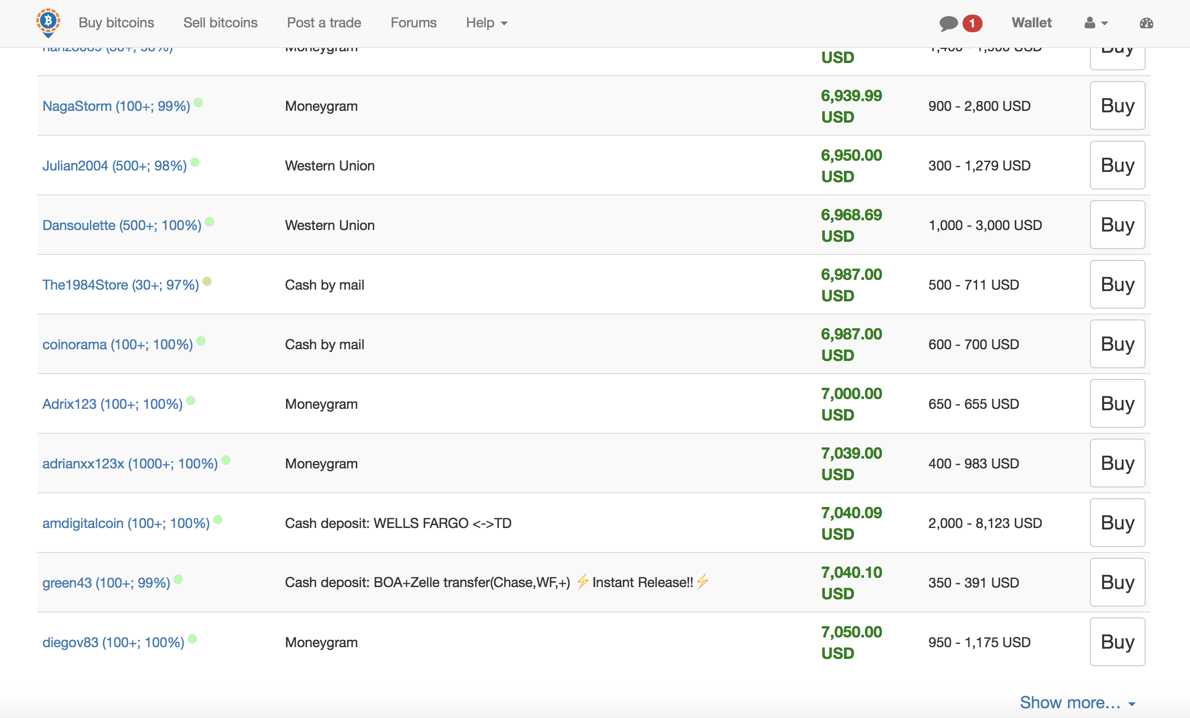Open the dashboard gauge icon

(1146, 23)
